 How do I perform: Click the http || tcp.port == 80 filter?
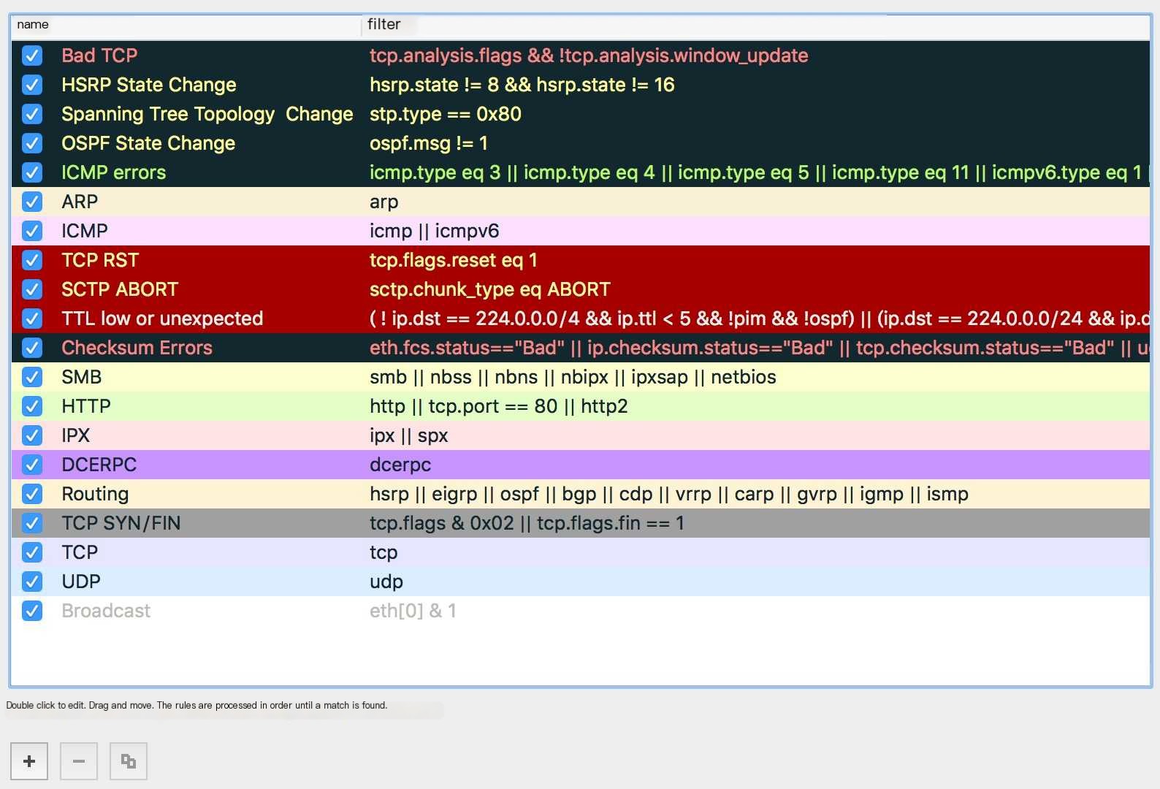point(499,406)
